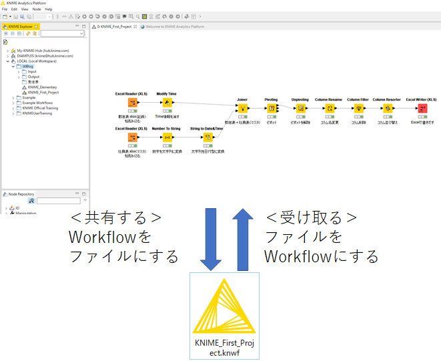Toggle fuzzy search button in Node Repository
Image resolution: width=441 pixels, height=361 pixels.
pyautogui.click(x=31, y=201)
